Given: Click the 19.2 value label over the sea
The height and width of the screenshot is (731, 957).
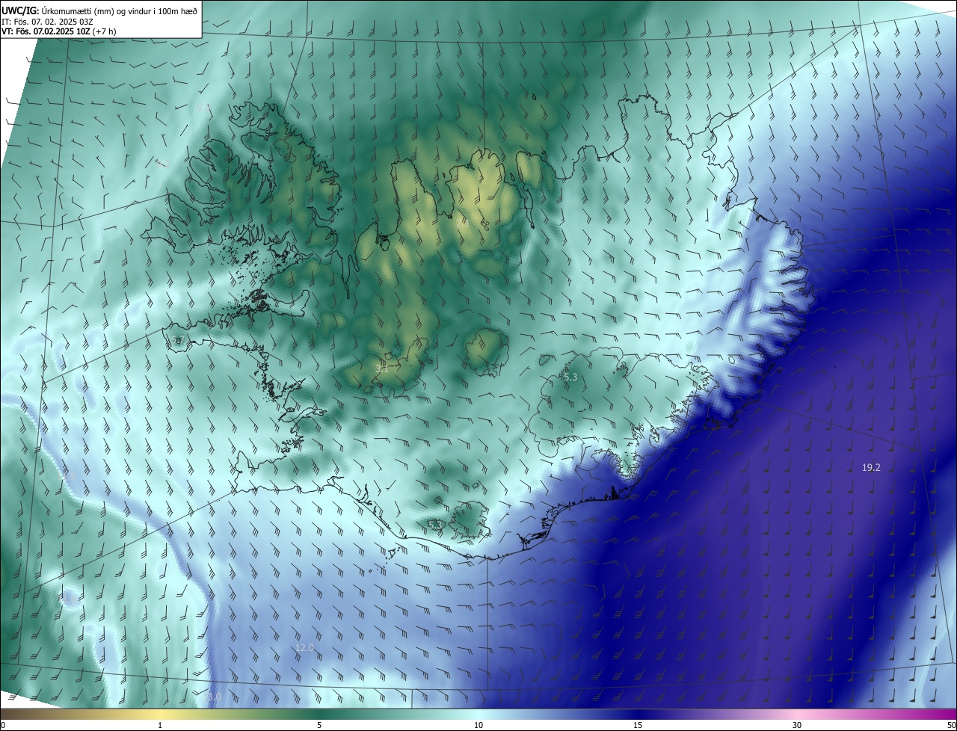Looking at the screenshot, I should 871,467.
